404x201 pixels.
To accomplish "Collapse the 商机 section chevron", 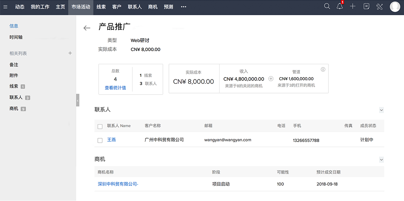I will click(381, 159).
